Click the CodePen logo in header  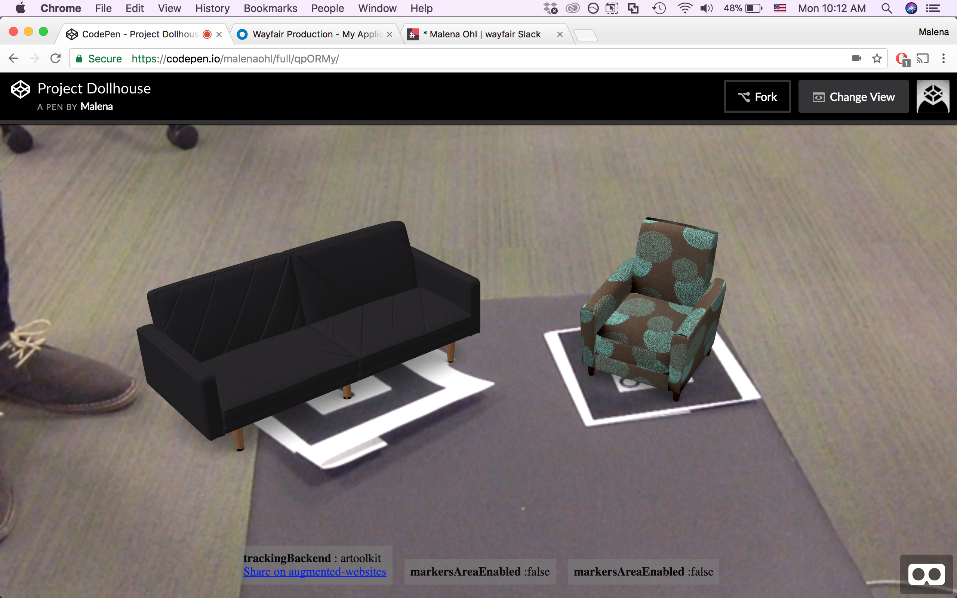click(21, 89)
